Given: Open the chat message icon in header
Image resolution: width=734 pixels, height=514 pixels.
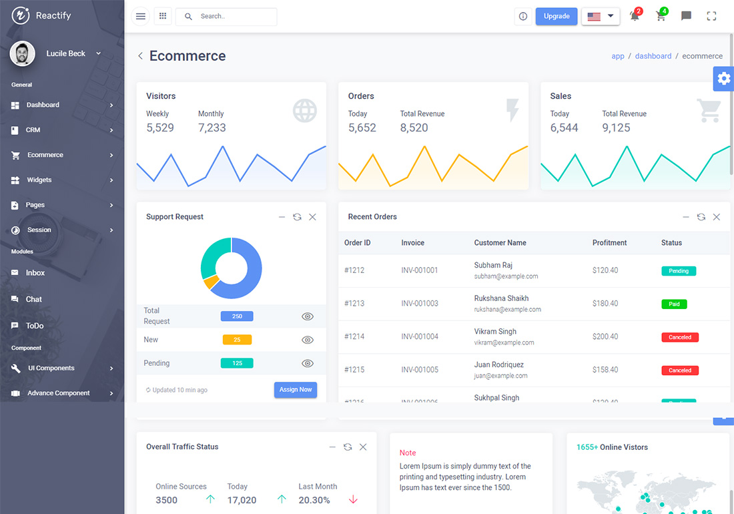Looking at the screenshot, I should tap(686, 17).
